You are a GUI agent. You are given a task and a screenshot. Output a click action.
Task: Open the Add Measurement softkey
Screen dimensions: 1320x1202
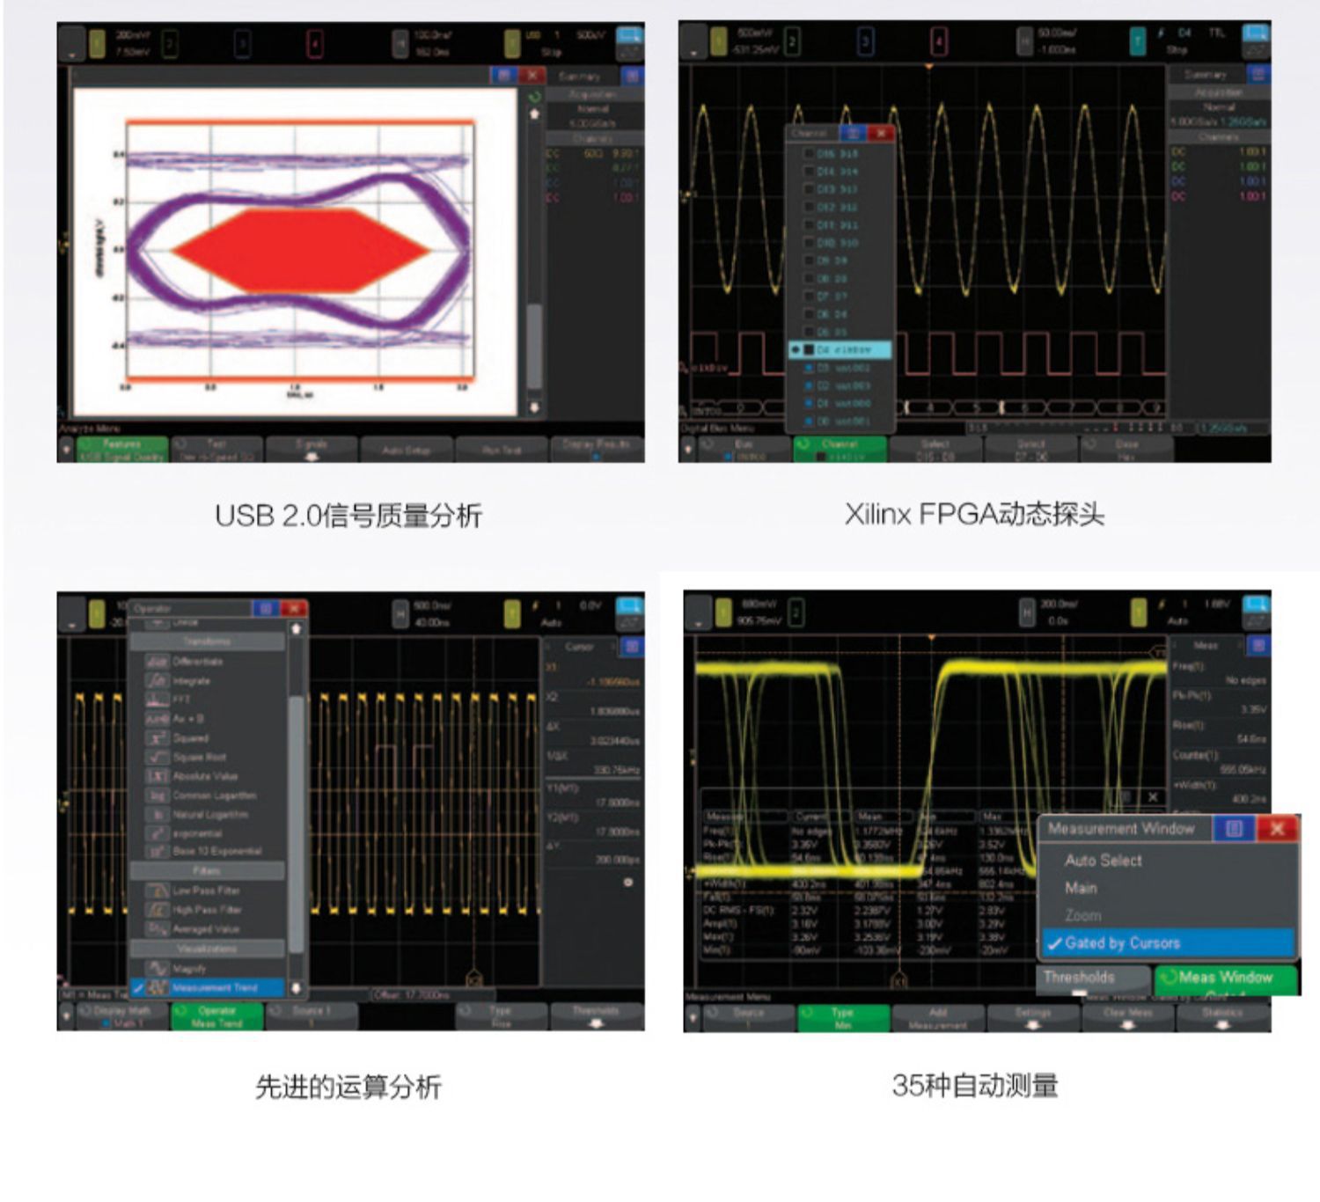click(937, 1018)
